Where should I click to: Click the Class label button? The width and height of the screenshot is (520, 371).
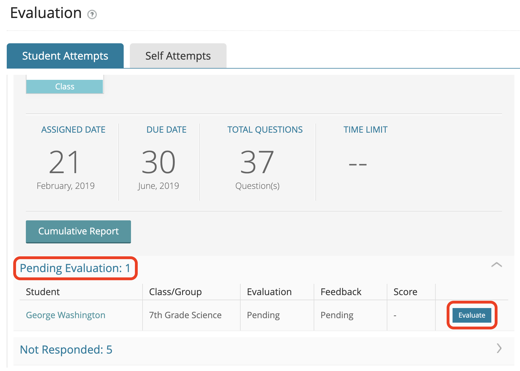point(65,87)
